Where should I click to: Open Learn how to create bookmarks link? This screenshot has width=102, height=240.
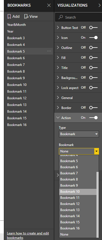point(28,235)
